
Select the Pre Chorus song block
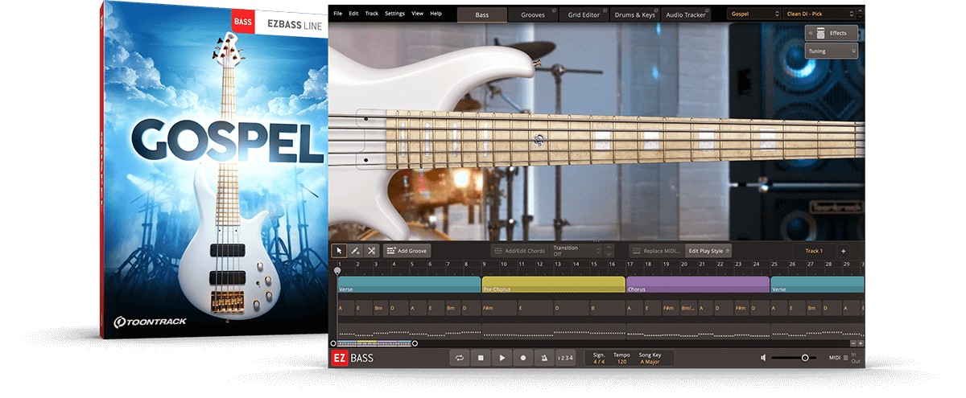(x=553, y=285)
